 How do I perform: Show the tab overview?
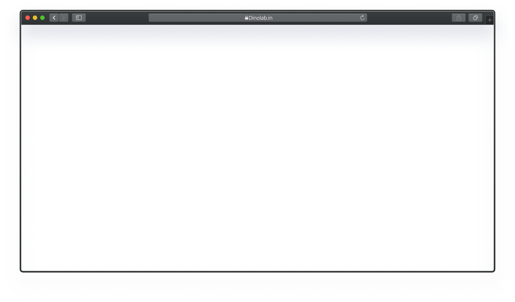[x=475, y=18]
